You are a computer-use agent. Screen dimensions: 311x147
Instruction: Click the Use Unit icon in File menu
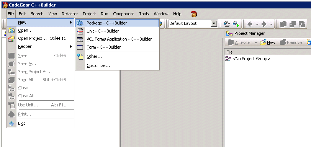[x=11, y=105]
